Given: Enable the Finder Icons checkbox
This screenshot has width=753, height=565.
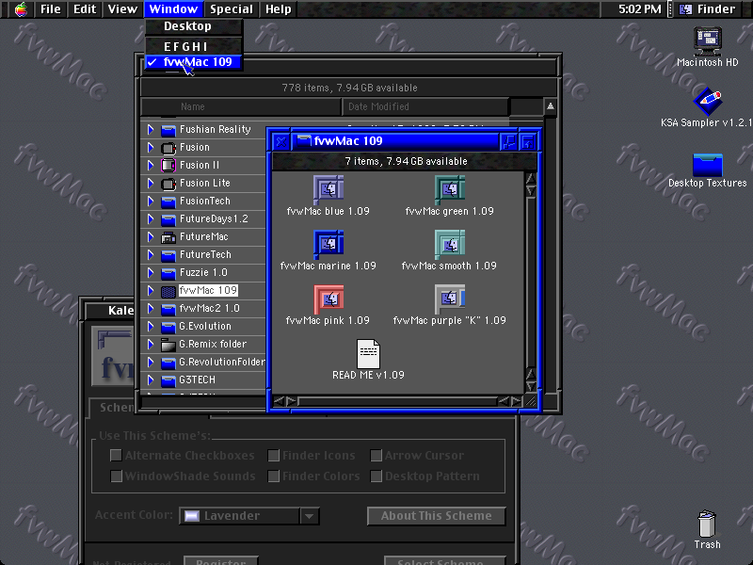Looking at the screenshot, I should pyautogui.click(x=273, y=455).
